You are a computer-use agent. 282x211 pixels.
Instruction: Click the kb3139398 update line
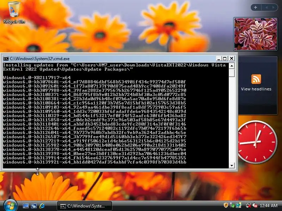tap(94, 154)
